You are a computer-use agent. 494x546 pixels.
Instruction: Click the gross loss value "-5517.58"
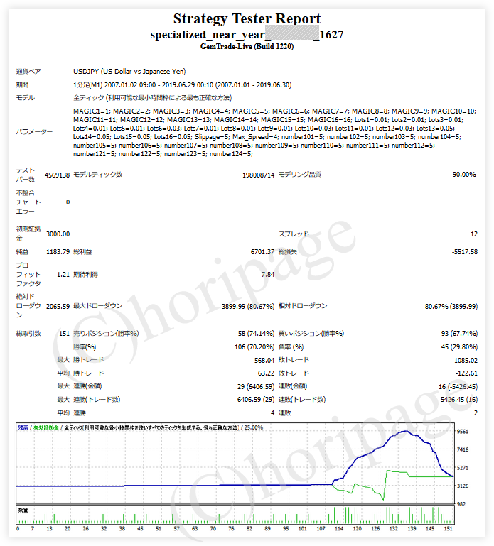point(465,252)
